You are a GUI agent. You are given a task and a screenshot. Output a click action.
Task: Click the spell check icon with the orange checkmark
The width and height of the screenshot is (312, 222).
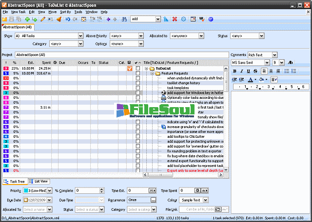[x=202, y=19]
